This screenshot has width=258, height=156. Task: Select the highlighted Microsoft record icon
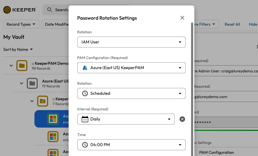pyautogui.click(x=53, y=119)
